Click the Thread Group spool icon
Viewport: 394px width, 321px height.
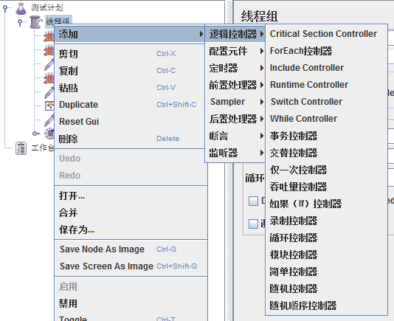pyautogui.click(x=35, y=22)
